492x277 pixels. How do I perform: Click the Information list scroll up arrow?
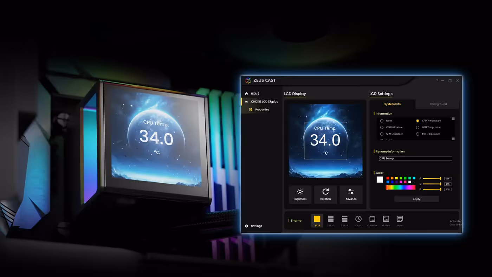pos(453,119)
